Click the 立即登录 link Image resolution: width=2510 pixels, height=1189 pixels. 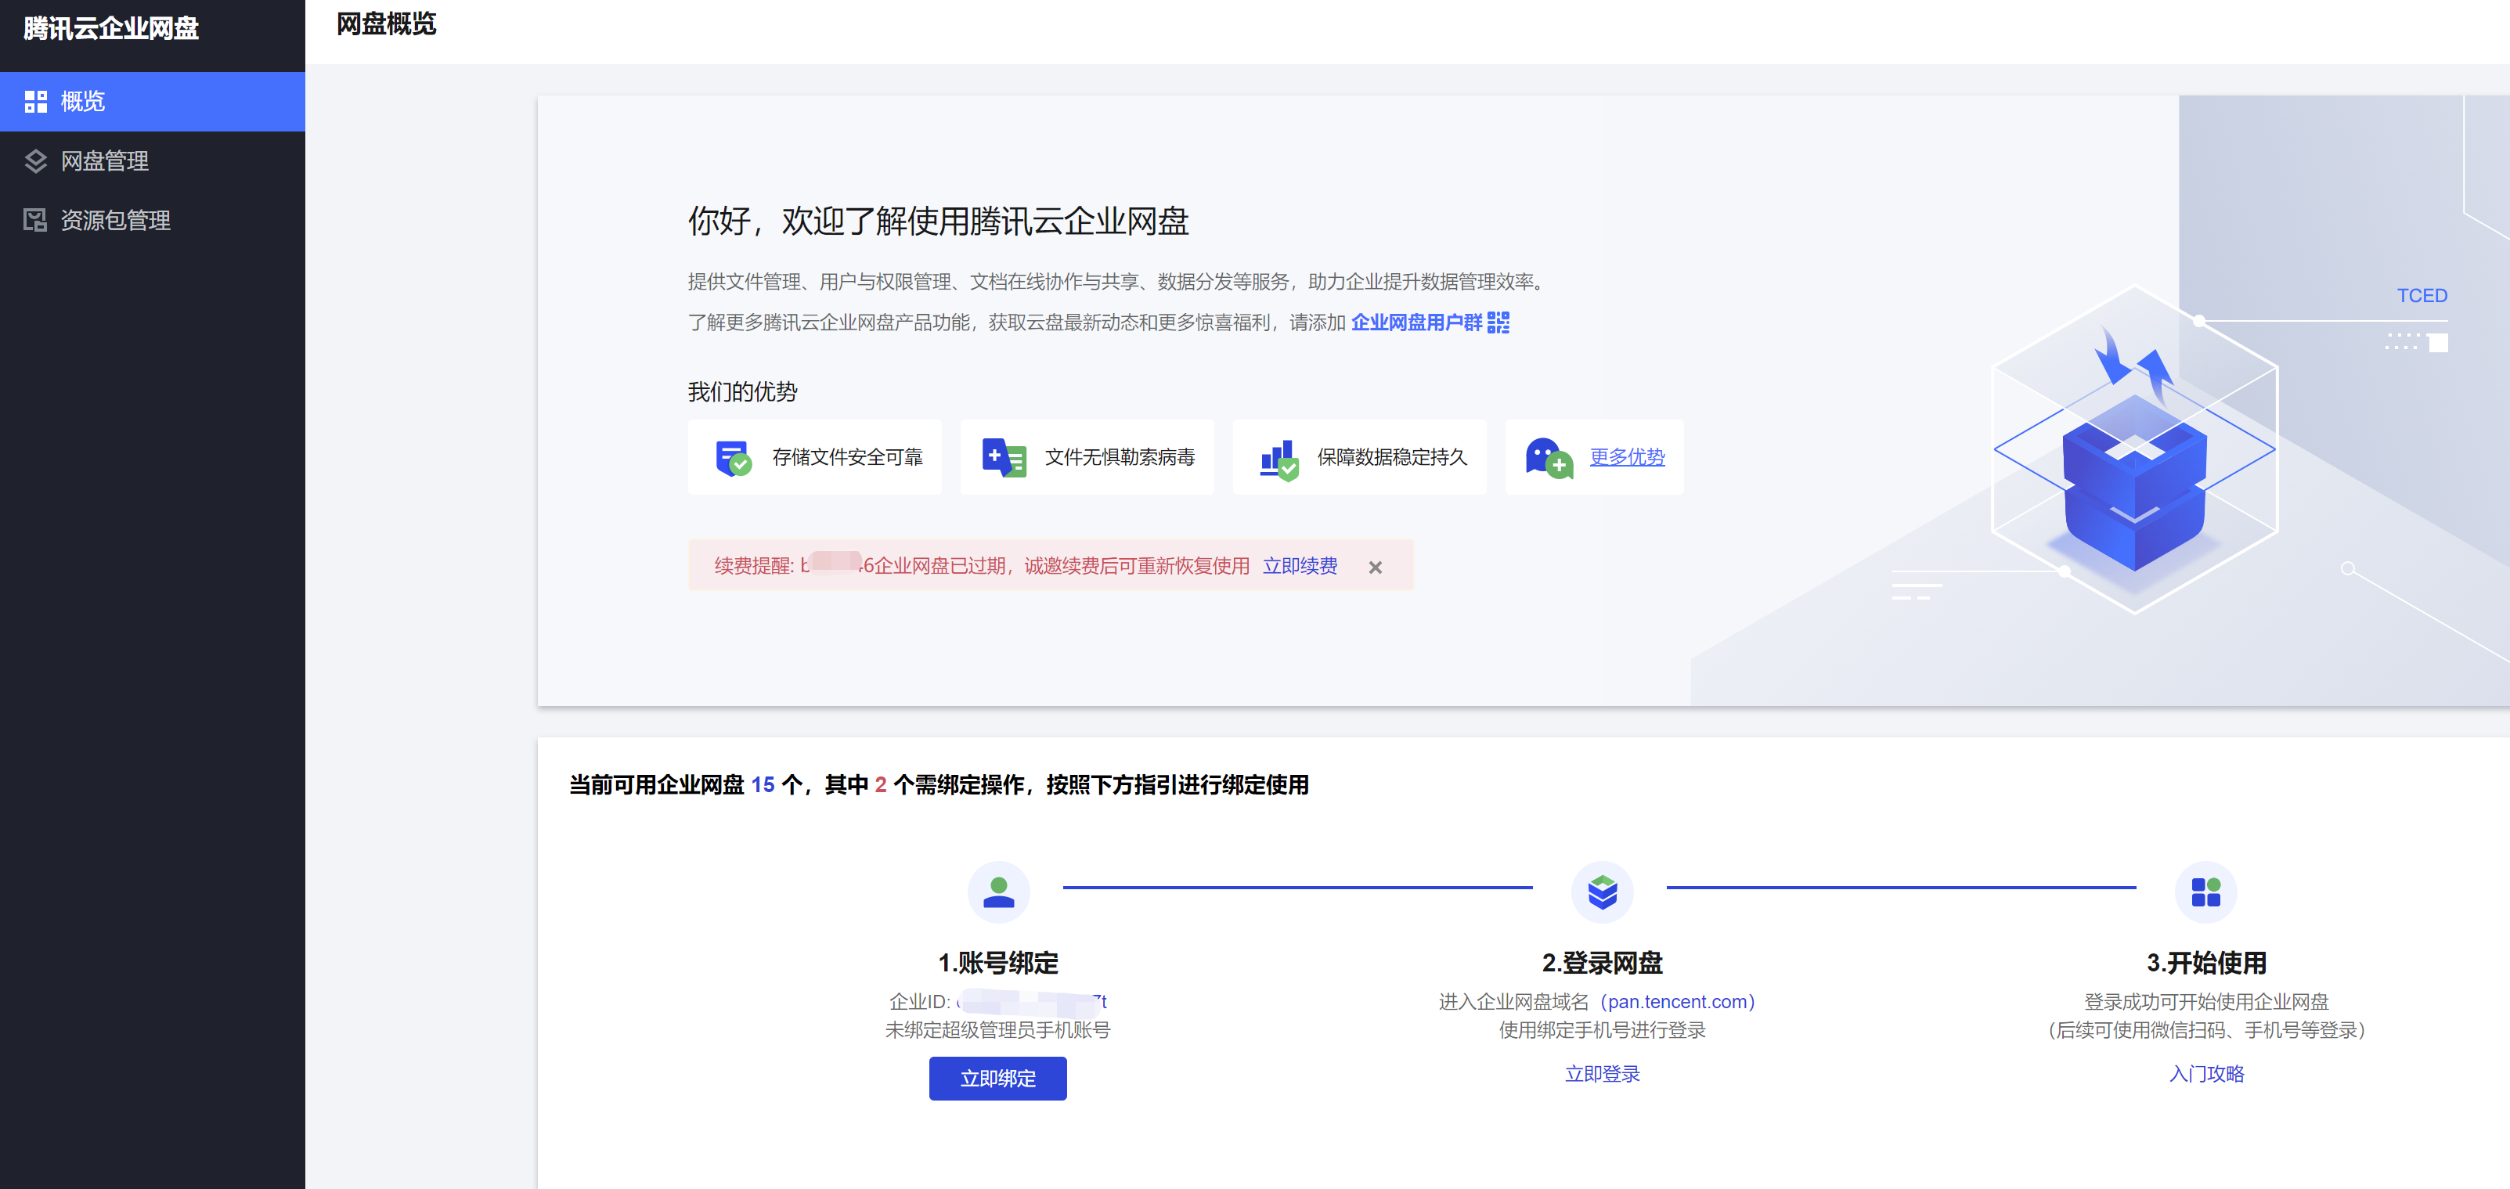point(1602,1073)
